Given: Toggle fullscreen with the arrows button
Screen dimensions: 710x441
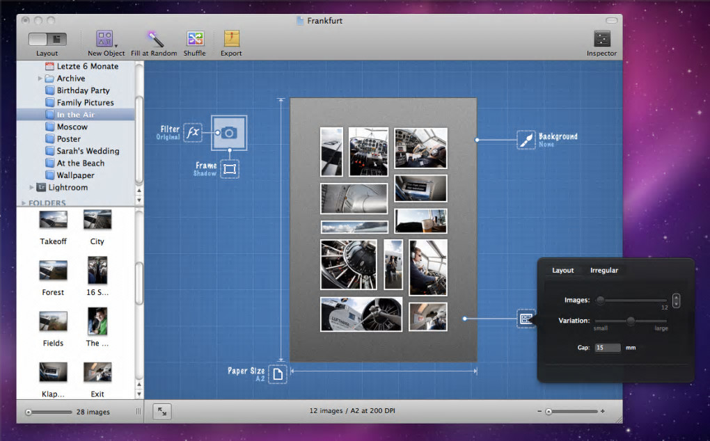Looking at the screenshot, I should (162, 412).
